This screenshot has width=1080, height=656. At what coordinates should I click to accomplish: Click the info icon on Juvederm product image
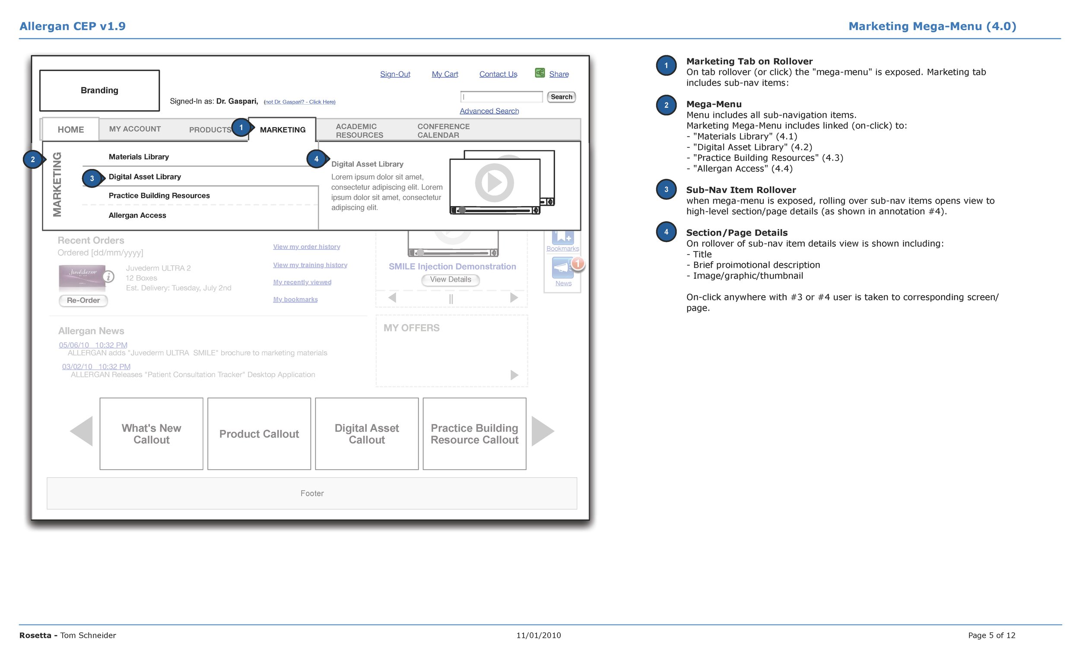point(109,277)
